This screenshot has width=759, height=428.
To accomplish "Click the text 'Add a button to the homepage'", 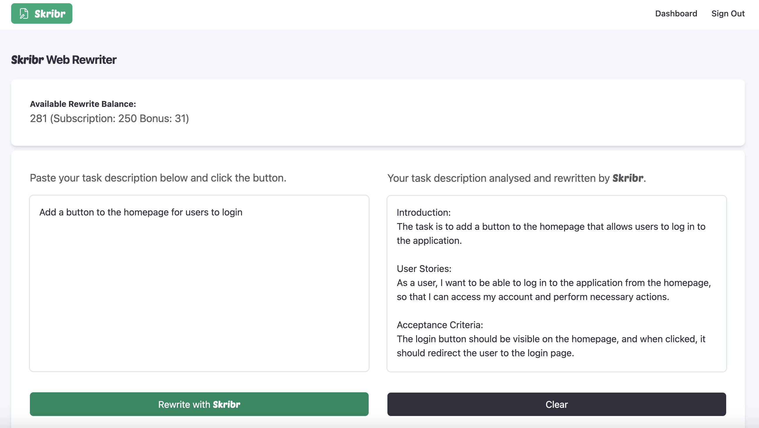I will (x=104, y=212).
